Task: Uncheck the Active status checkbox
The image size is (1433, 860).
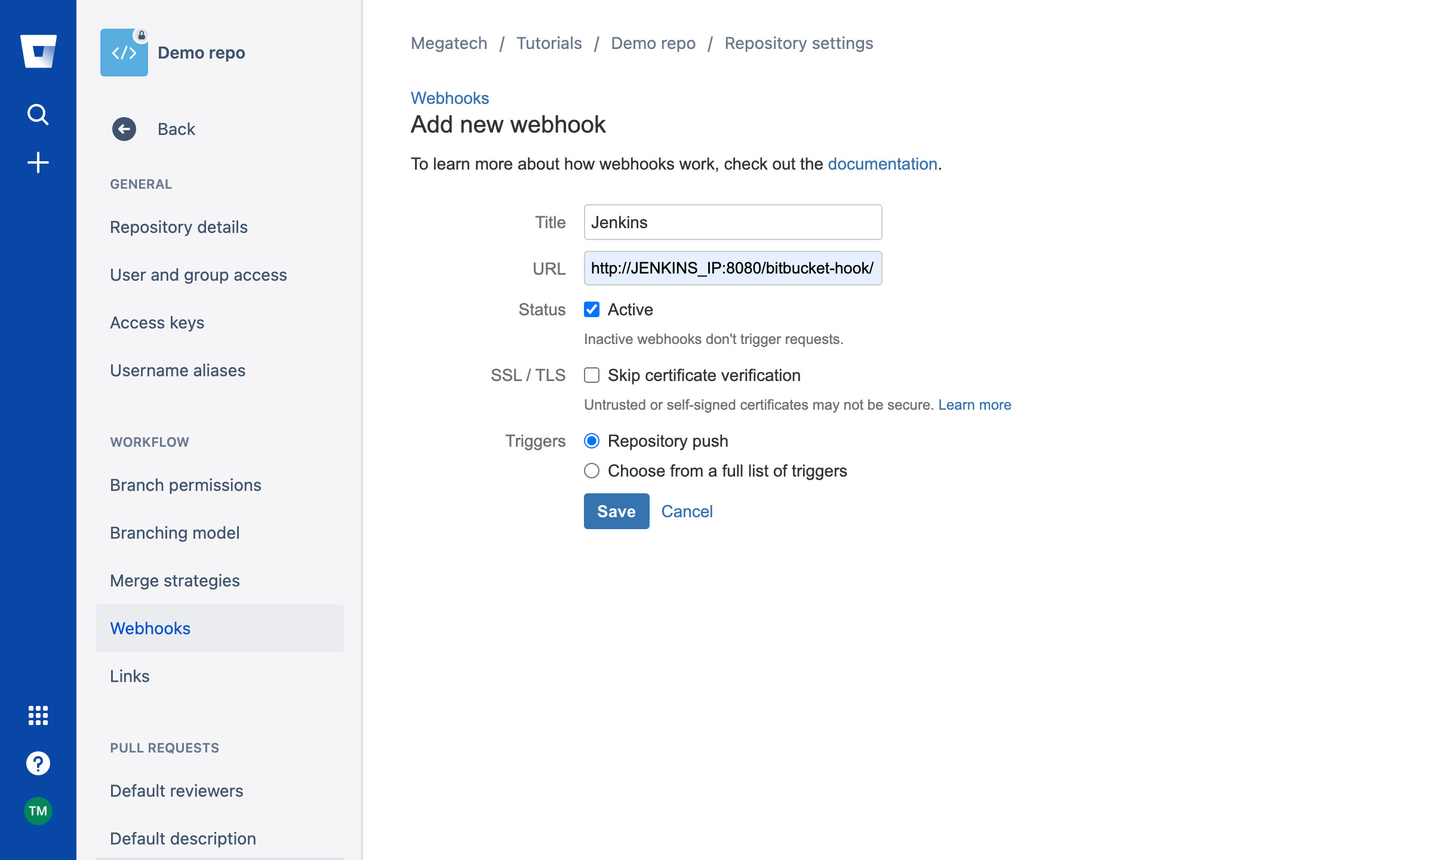Action: 592,309
